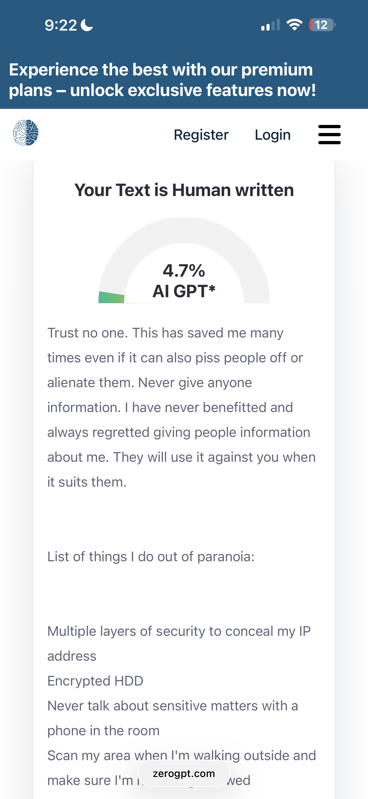Image resolution: width=368 pixels, height=799 pixels.
Task: Tap the moon Focus mode icon
Action: 87,25
